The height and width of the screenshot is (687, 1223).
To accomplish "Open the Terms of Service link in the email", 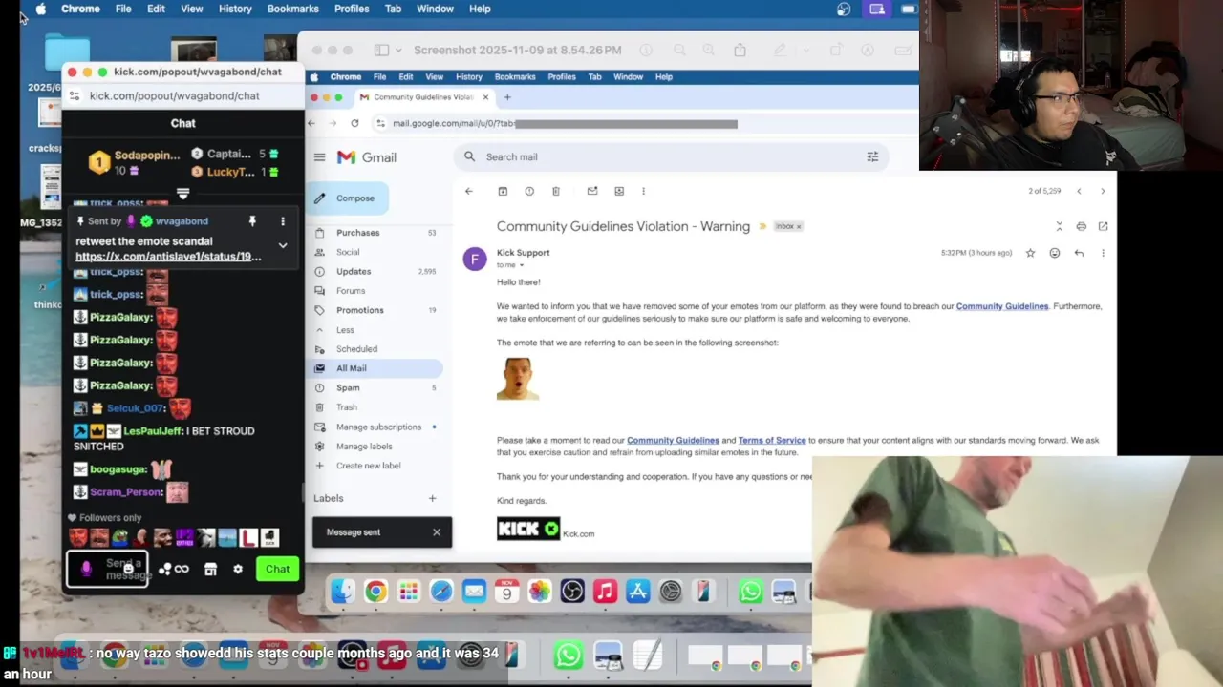I will 772,441.
